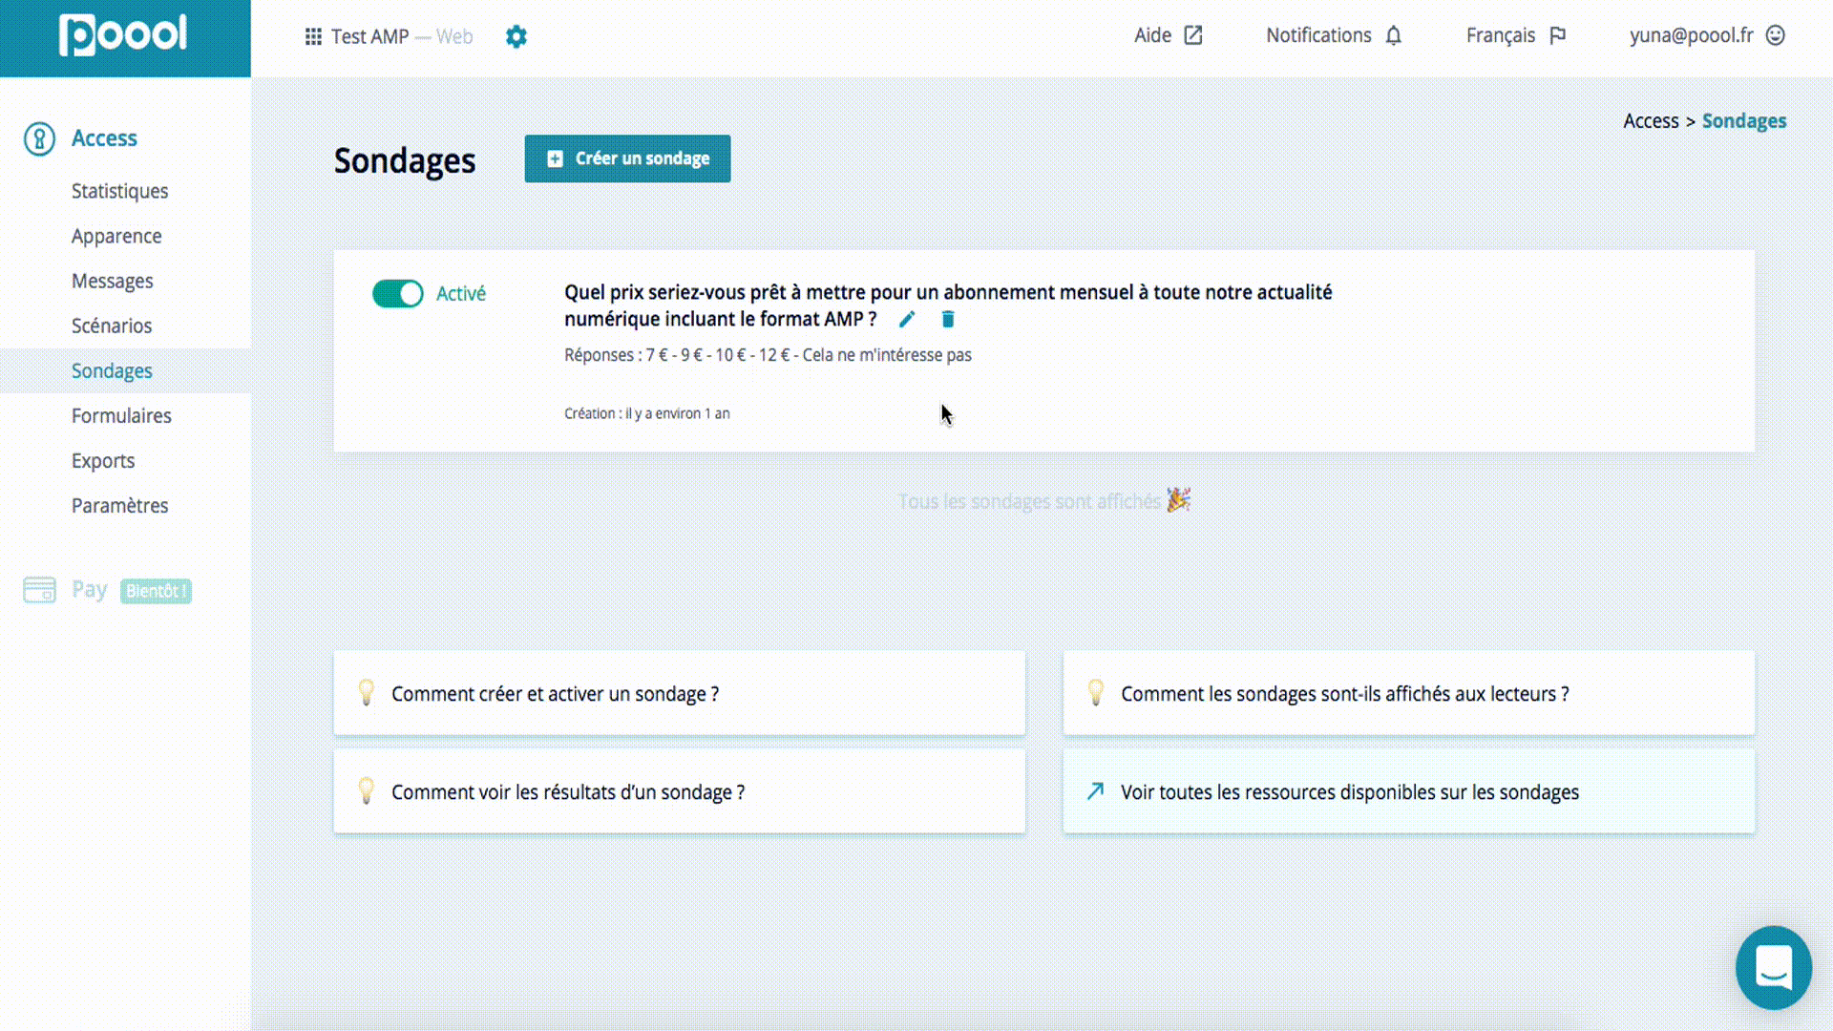Screen dimensions: 1833x1031
Task: Open the Scénarios menu item
Action: point(111,326)
